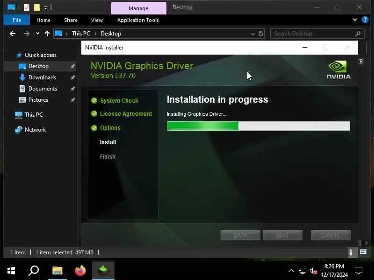The height and width of the screenshot is (280, 374).
Task: Click the NVIDIA logo
Action: click(x=338, y=70)
